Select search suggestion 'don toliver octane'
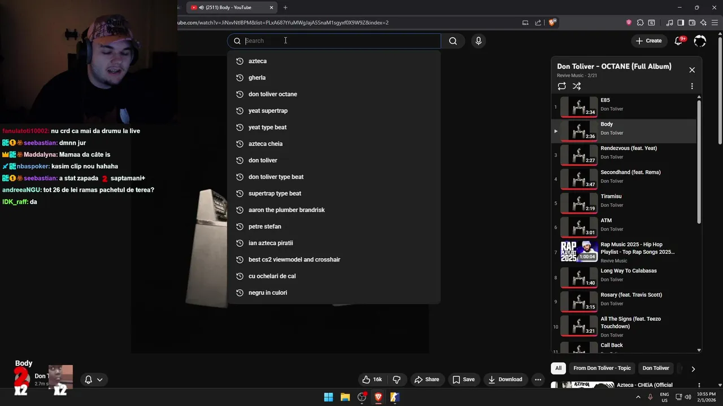The width and height of the screenshot is (723, 406). 334,94
